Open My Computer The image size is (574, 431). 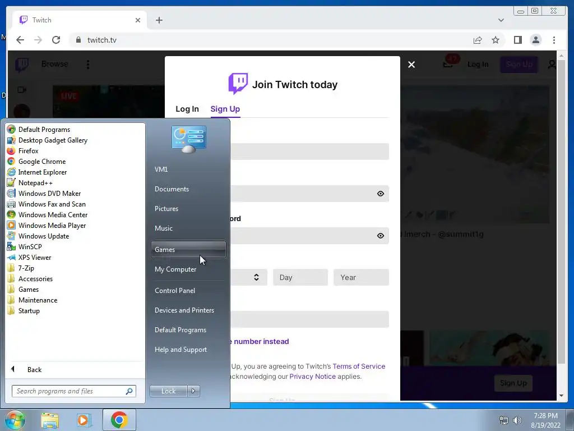[175, 269]
